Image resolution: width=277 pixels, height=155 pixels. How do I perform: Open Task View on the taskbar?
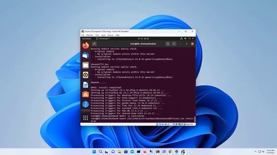pyautogui.click(x=107, y=152)
